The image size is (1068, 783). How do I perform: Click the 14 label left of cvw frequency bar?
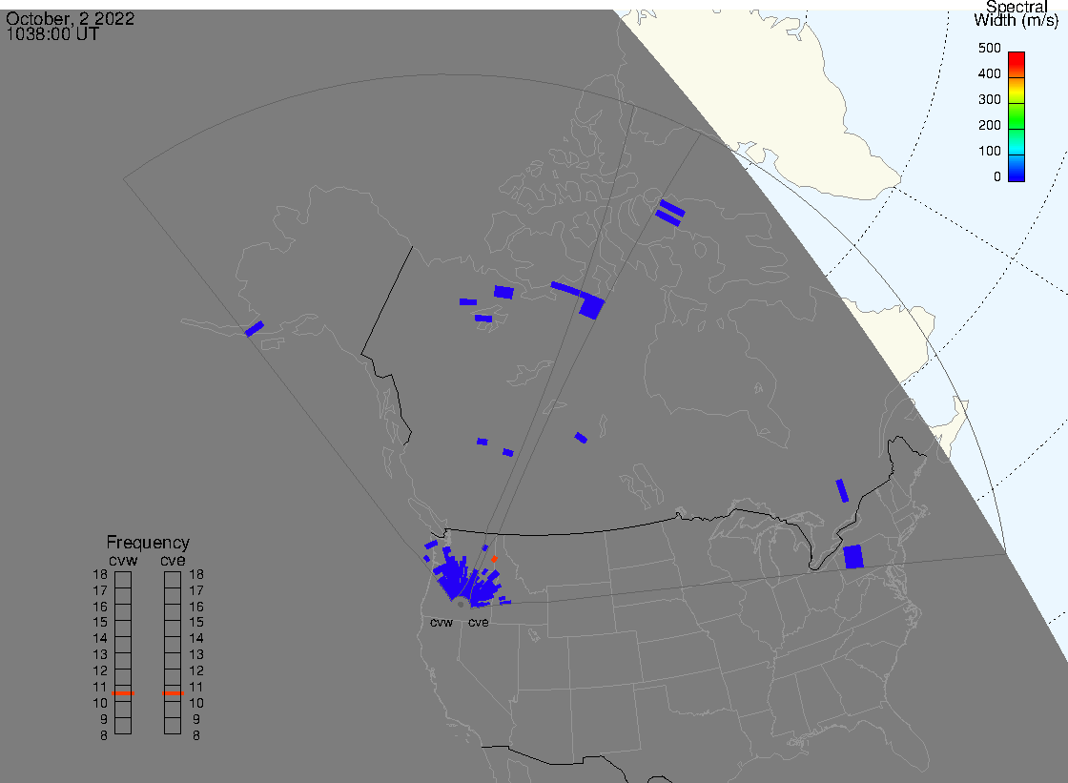pyautogui.click(x=100, y=639)
